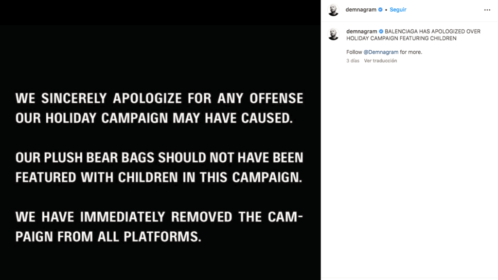Click the verified badge in the post header

tap(380, 10)
